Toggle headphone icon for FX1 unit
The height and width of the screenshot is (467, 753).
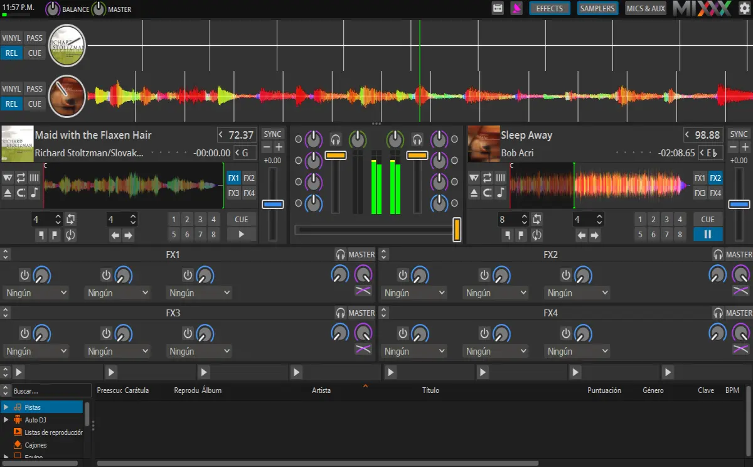click(x=341, y=255)
